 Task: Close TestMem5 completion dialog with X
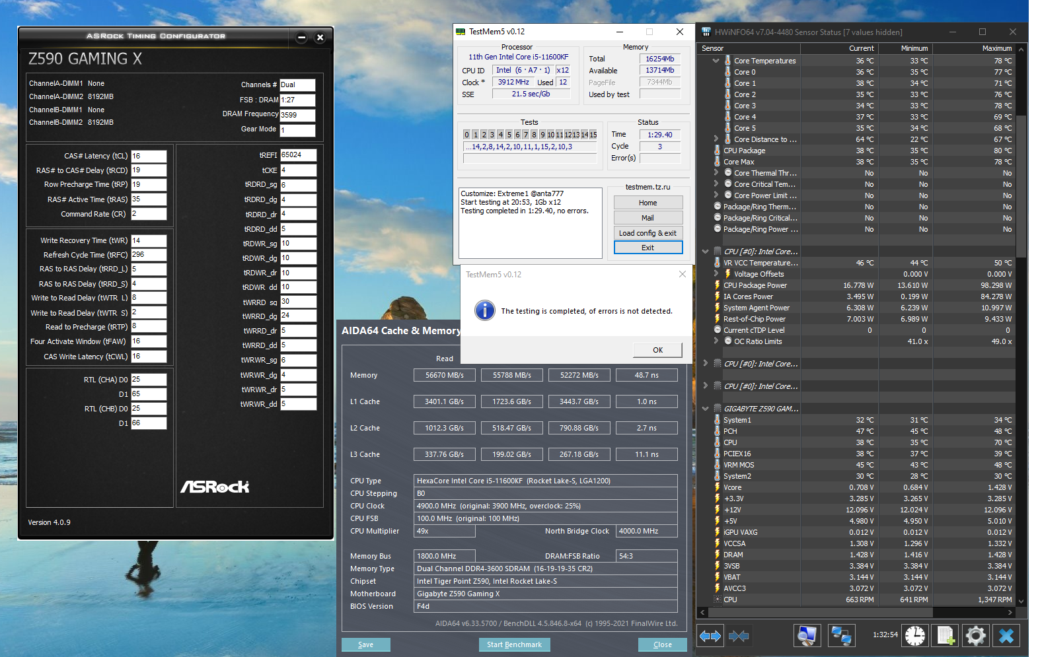[x=683, y=274]
